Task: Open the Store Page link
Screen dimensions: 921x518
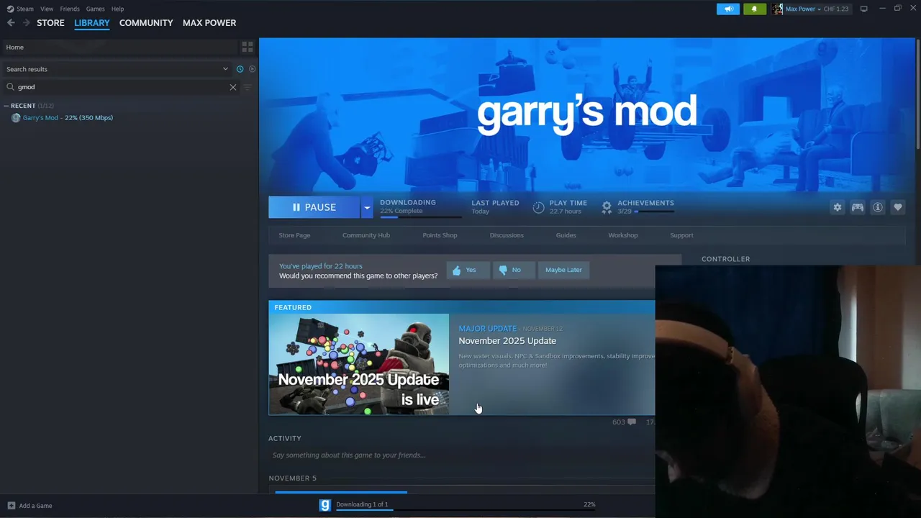Action: click(294, 235)
